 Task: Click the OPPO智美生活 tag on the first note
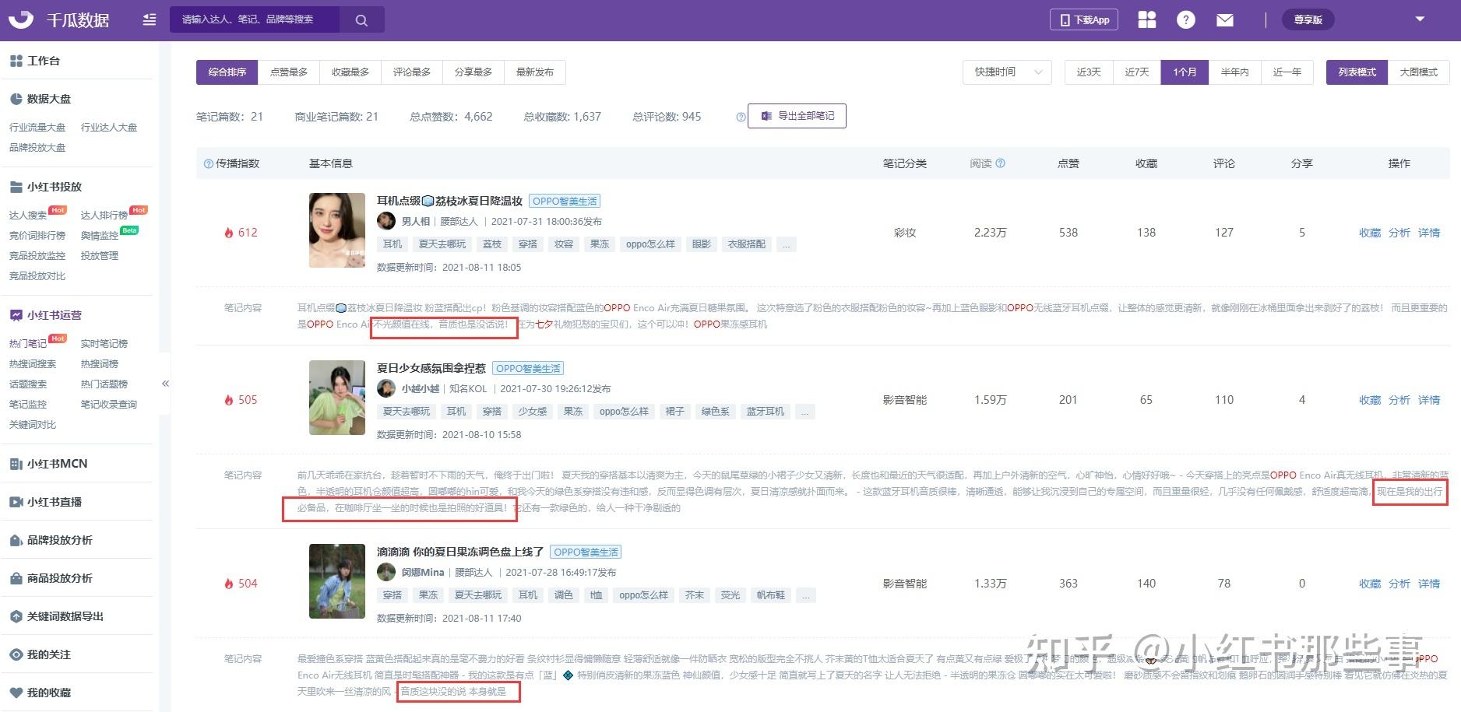[x=565, y=202]
